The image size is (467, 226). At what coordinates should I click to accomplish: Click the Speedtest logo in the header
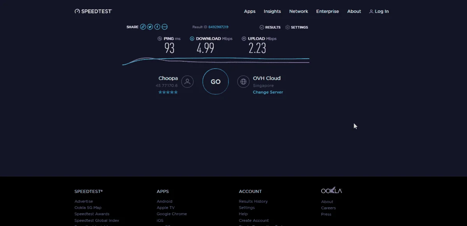click(93, 11)
